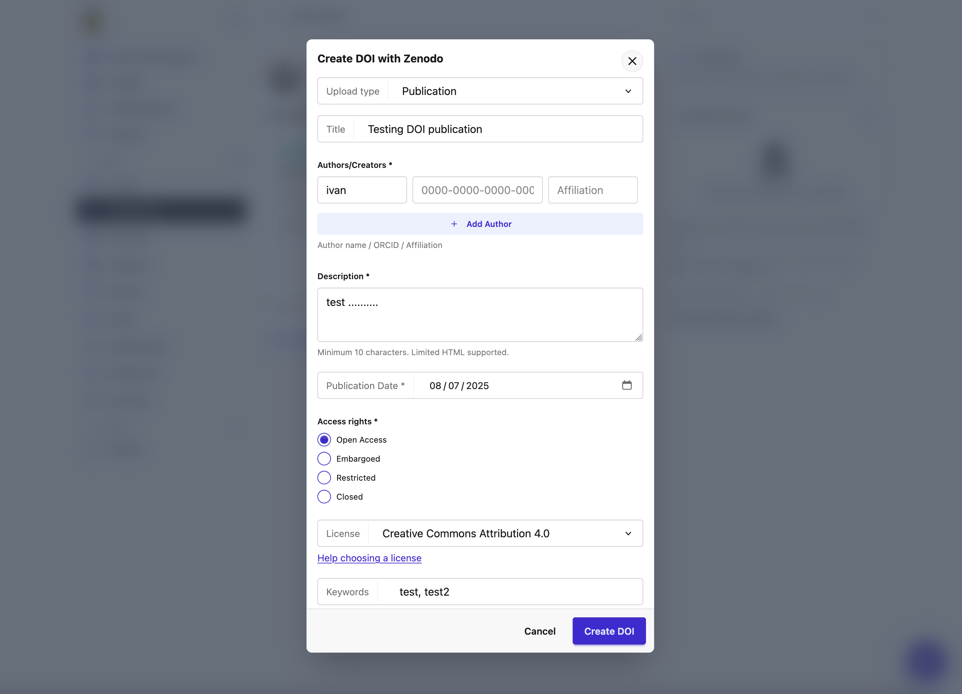
Task: Click into the Description text area
Action: (480, 314)
